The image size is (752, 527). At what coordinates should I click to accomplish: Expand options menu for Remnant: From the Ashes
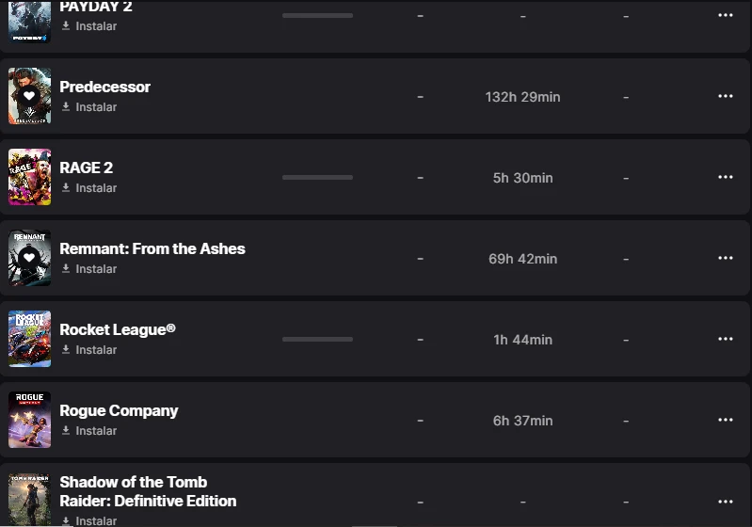(x=725, y=258)
